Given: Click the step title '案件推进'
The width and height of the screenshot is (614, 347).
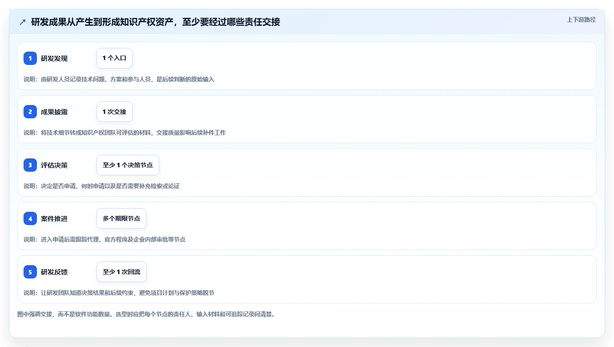Looking at the screenshot, I should (x=54, y=218).
